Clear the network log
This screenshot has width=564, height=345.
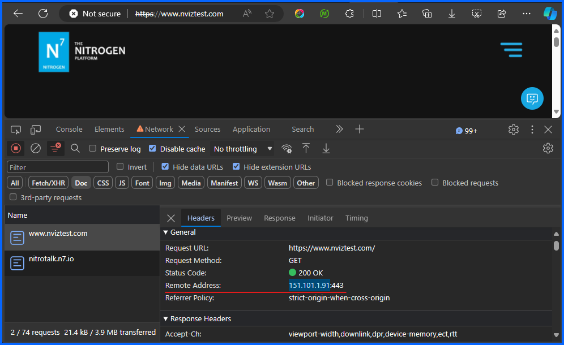pos(36,148)
